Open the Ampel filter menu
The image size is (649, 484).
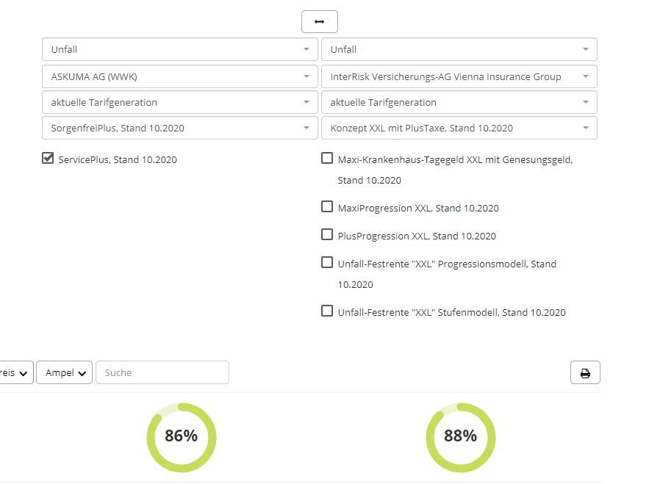pos(64,372)
